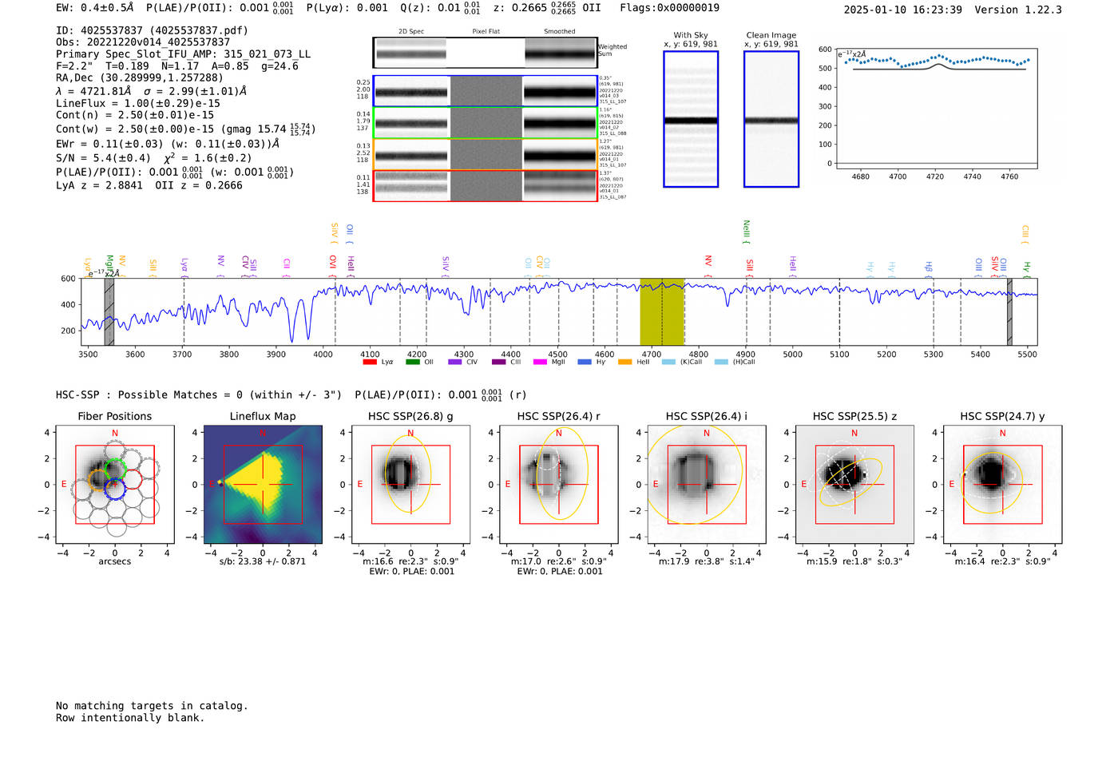Open the HSC SSP(26.4) i image

[x=707, y=485]
